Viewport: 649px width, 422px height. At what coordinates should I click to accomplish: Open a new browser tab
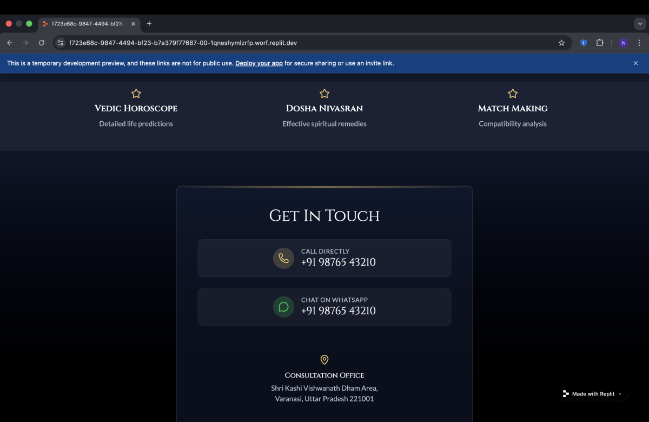pyautogui.click(x=149, y=24)
